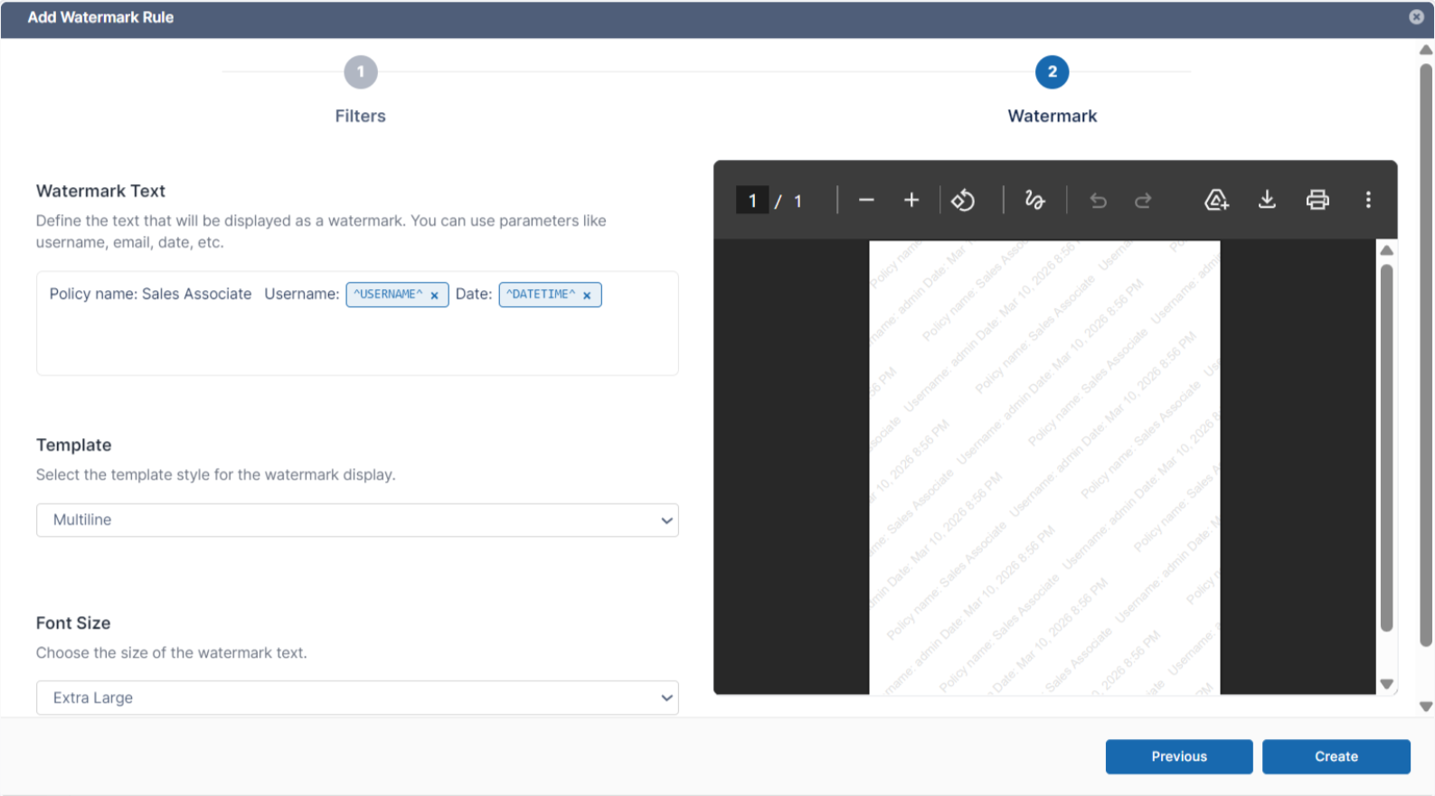Go to step 1 Filters
The width and height of the screenshot is (1435, 796).
click(x=360, y=72)
